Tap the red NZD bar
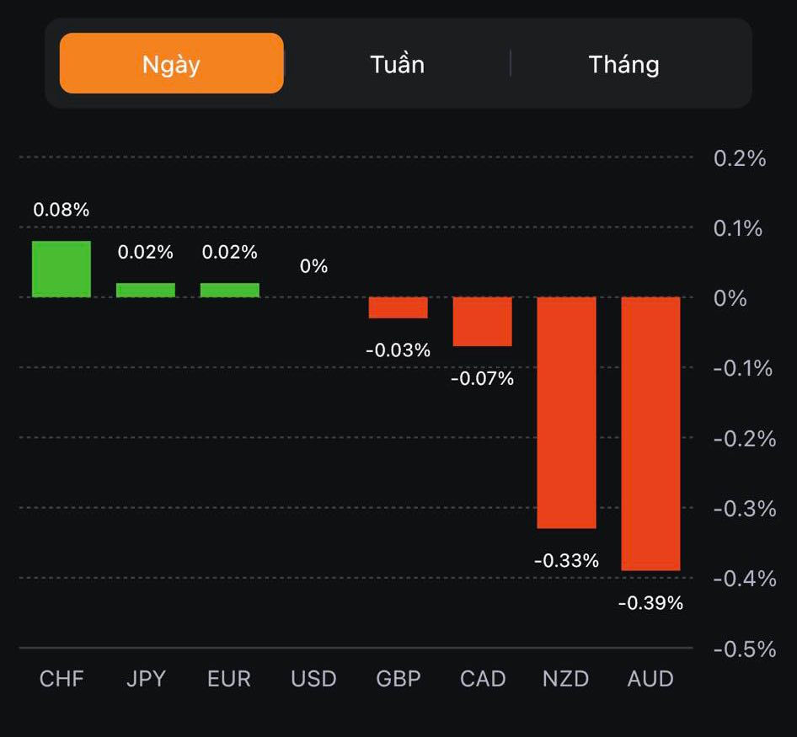 pyautogui.click(x=567, y=413)
